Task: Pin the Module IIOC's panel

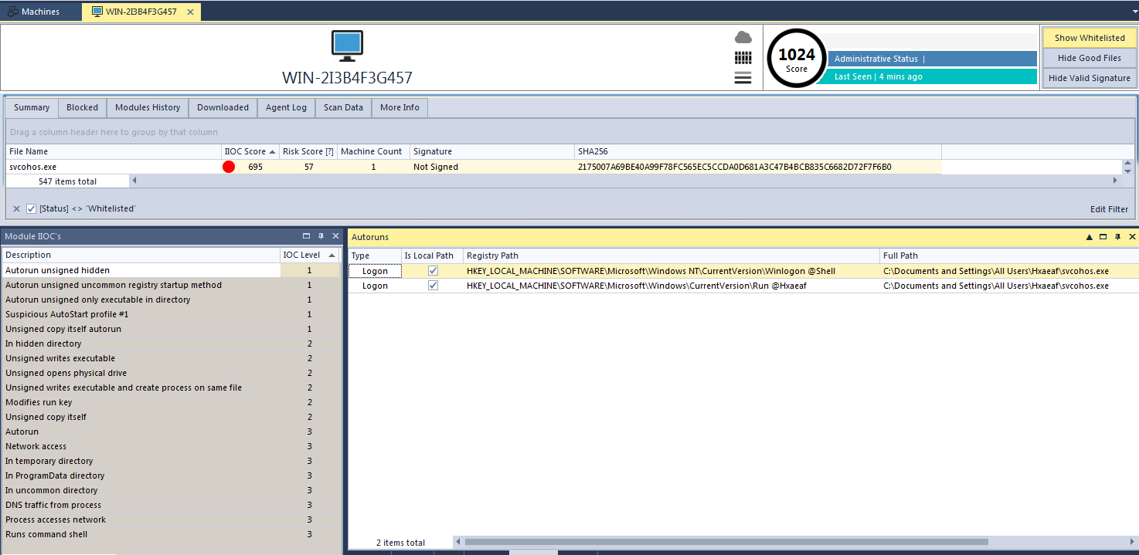Action: pyautogui.click(x=321, y=236)
